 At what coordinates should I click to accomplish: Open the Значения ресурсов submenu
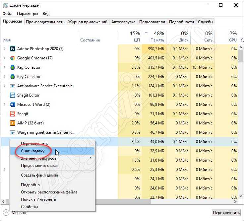coord(52,158)
